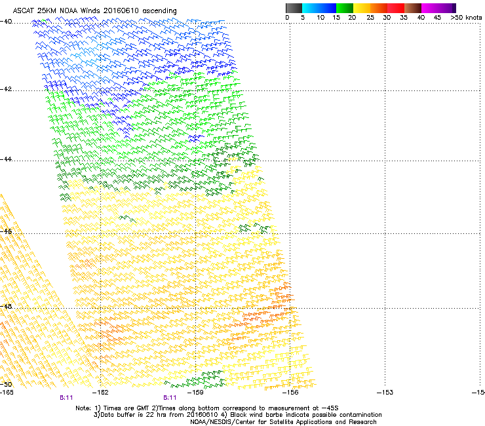Screen dimensions: 485x426
Task: Click latitude label '-40'
Action: pyautogui.click(x=6, y=22)
